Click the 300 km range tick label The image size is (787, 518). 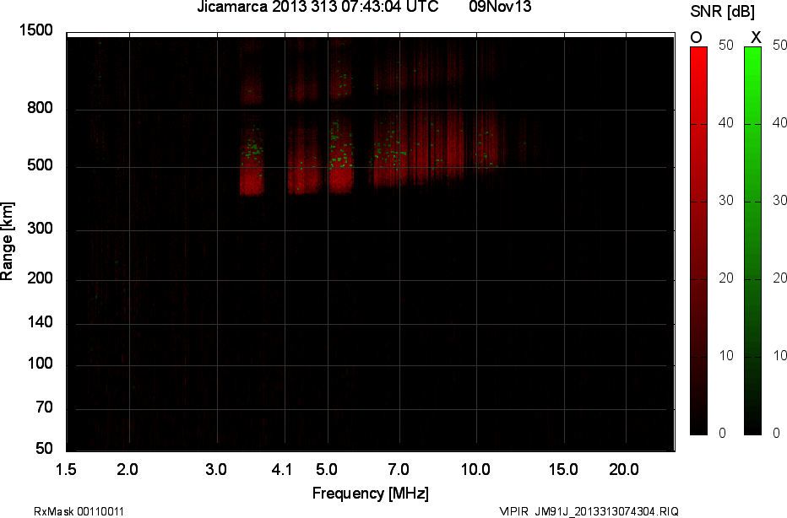click(x=41, y=229)
